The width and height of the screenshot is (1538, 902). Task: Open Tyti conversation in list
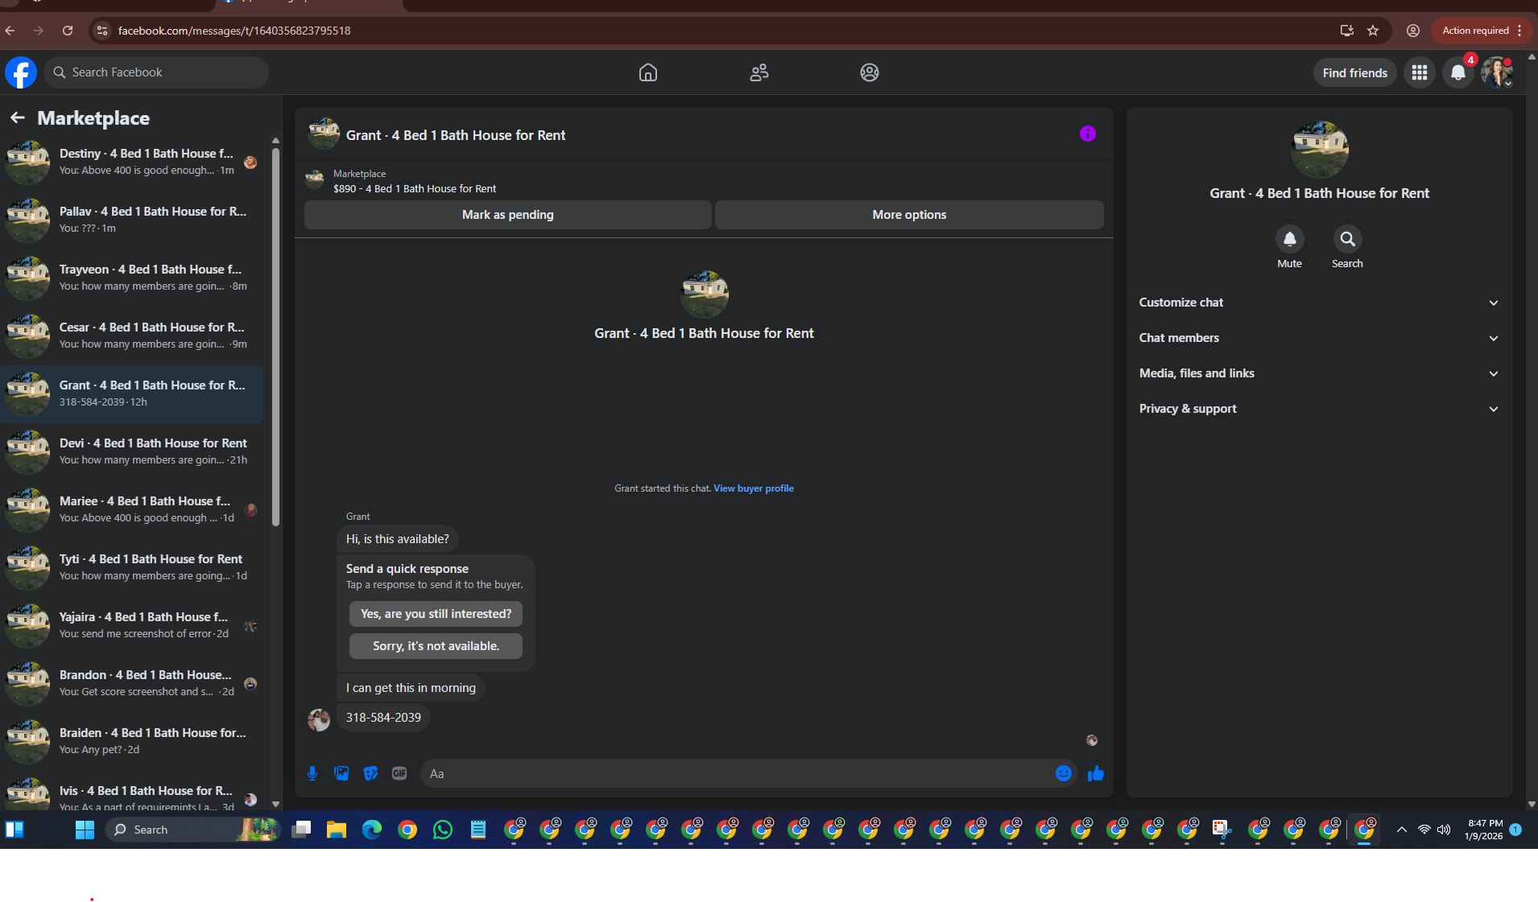coord(132,567)
